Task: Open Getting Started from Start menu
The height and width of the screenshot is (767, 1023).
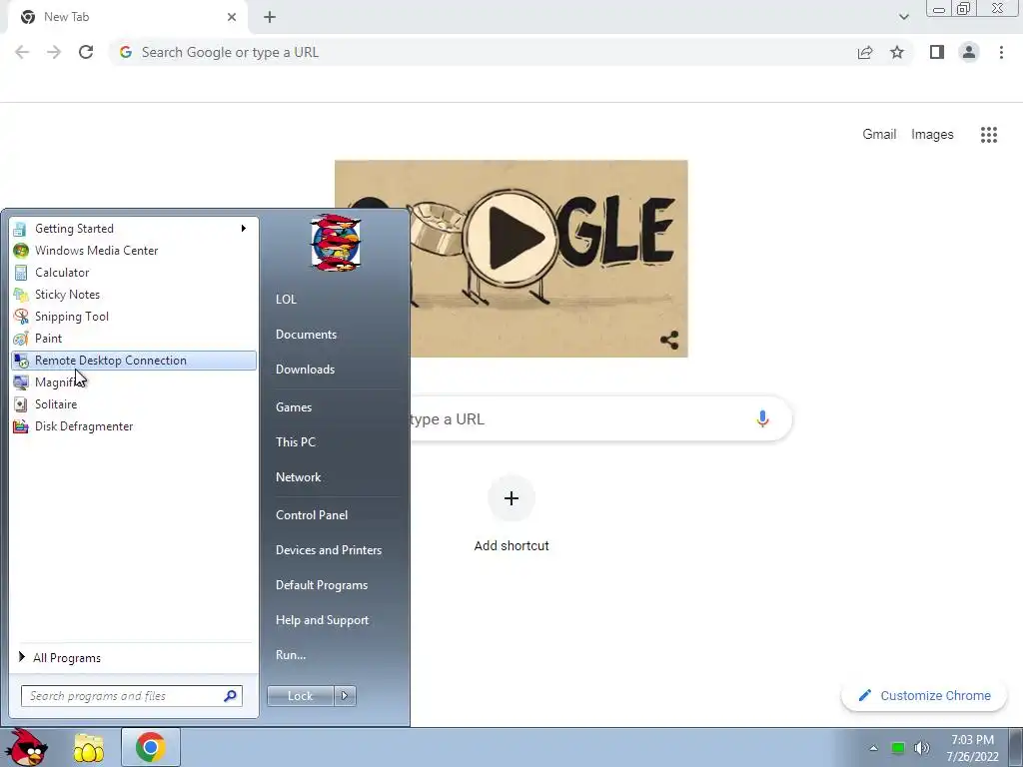Action: coord(134,229)
